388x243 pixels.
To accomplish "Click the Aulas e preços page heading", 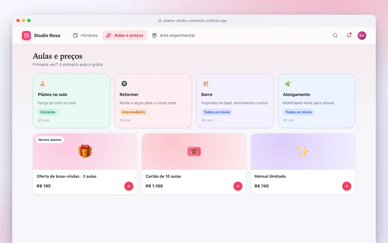I will (58, 56).
